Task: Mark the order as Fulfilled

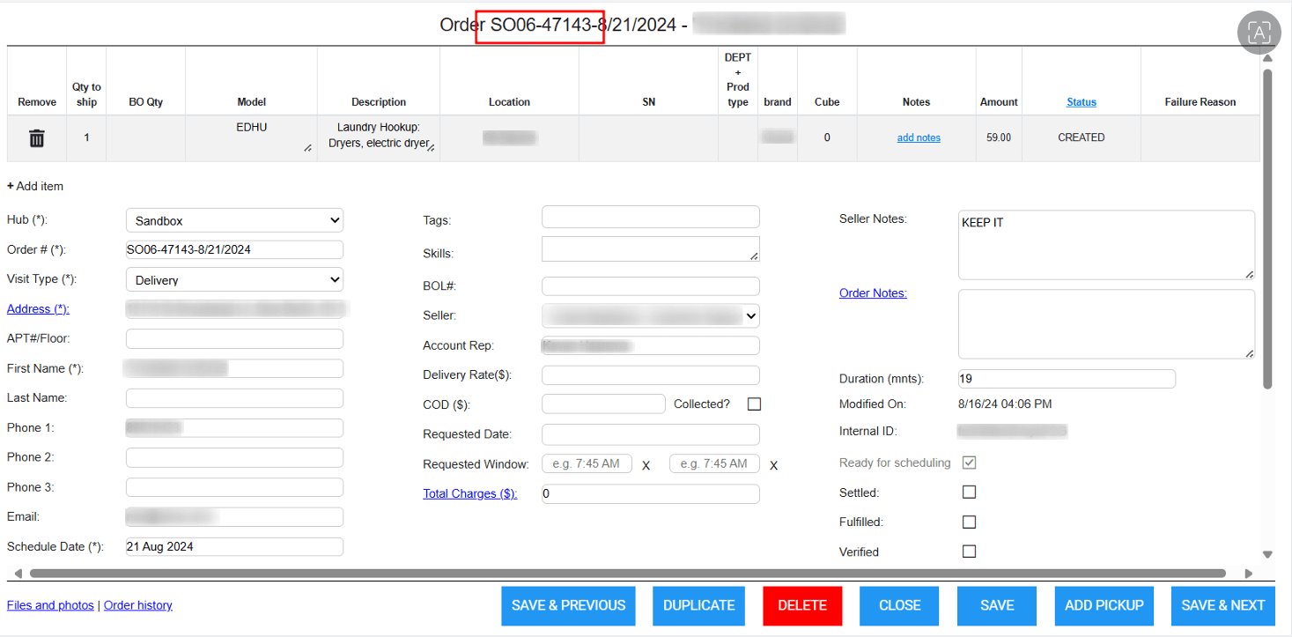Action: (x=969, y=522)
